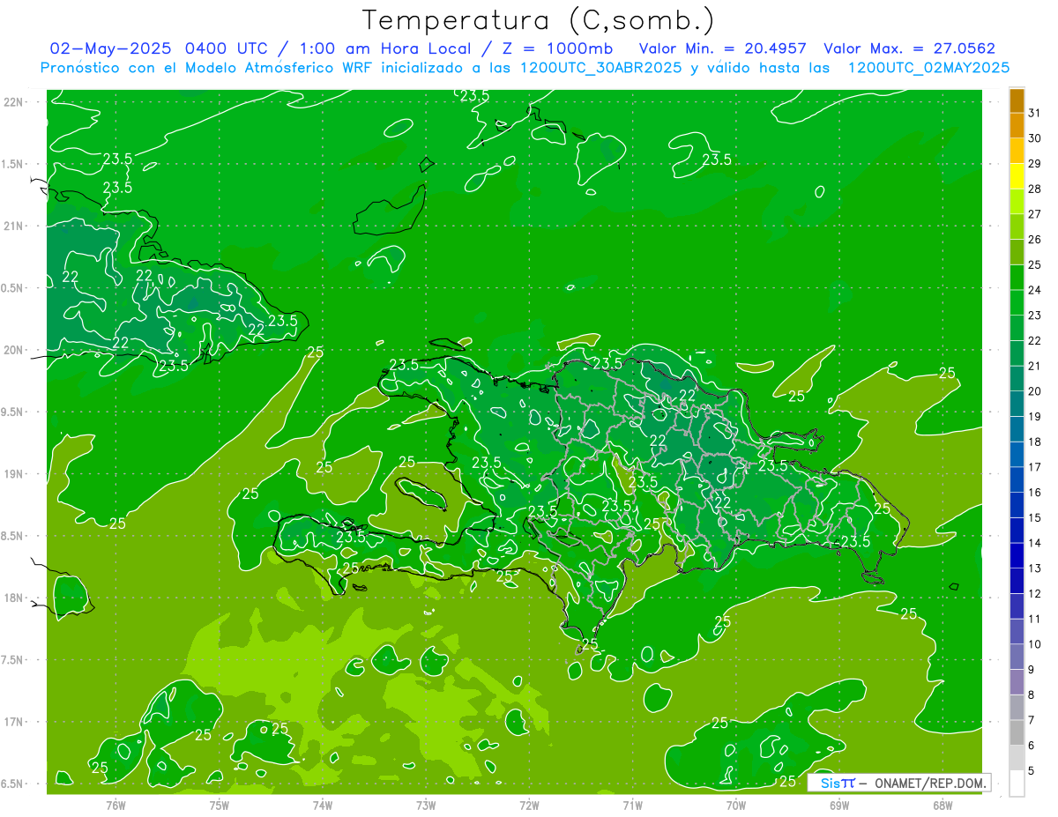Click the '75W' longitude axis label
Screen dimensions: 1058x817
(220, 805)
